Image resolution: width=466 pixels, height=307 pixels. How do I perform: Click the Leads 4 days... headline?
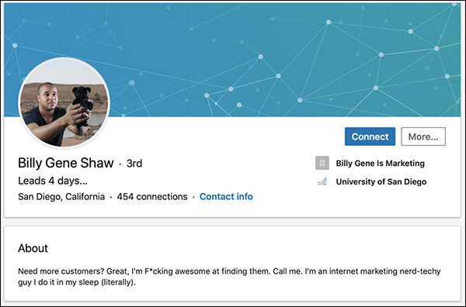coord(53,181)
